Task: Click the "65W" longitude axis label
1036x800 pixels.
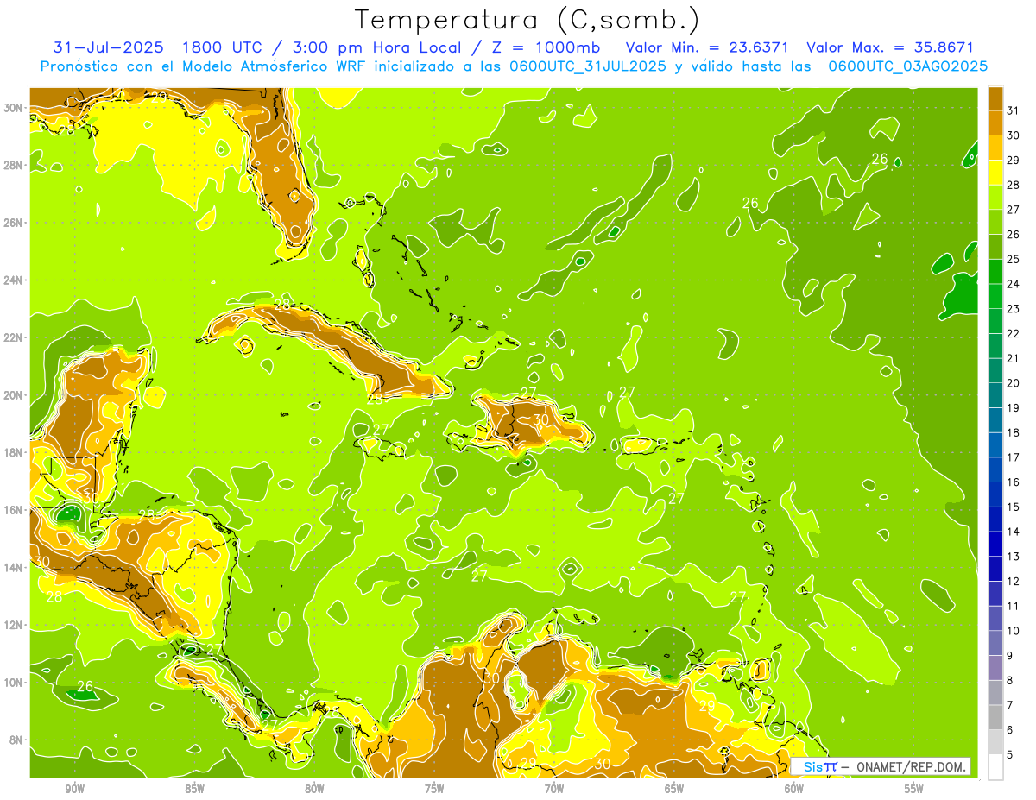Action: [674, 789]
